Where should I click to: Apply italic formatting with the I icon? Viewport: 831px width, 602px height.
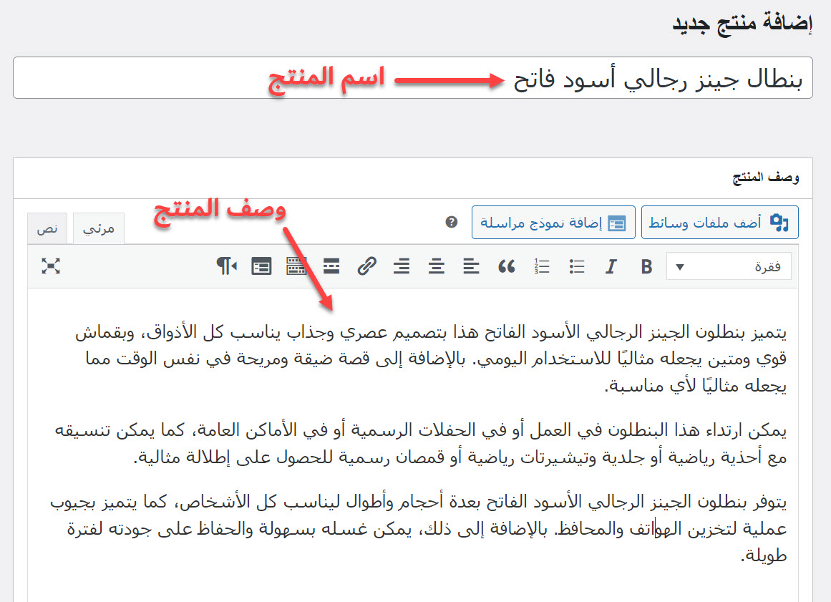pos(611,267)
